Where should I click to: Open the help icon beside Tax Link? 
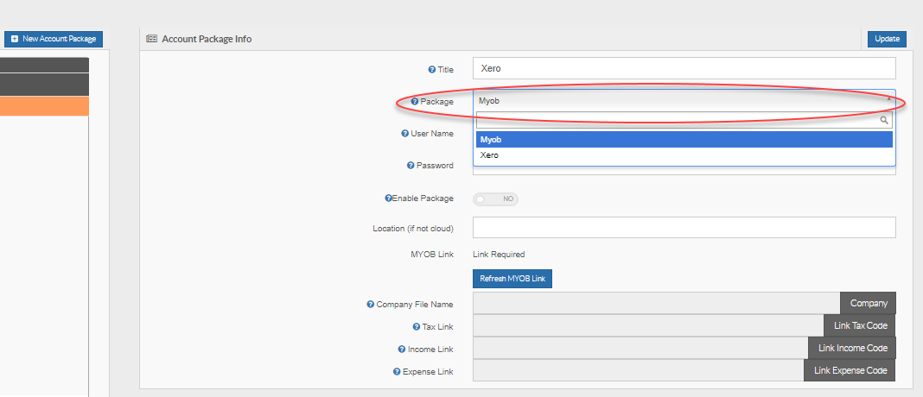click(x=417, y=326)
